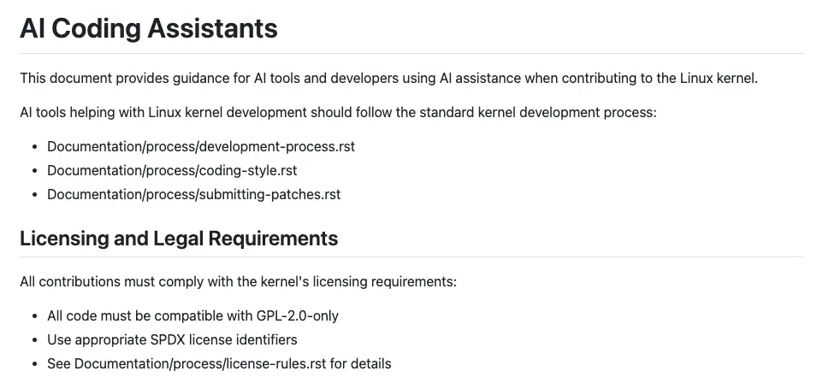Viewport: 817px width, 383px height.
Task: Click the "GPL-2.0-only" license text
Action: (x=298, y=315)
